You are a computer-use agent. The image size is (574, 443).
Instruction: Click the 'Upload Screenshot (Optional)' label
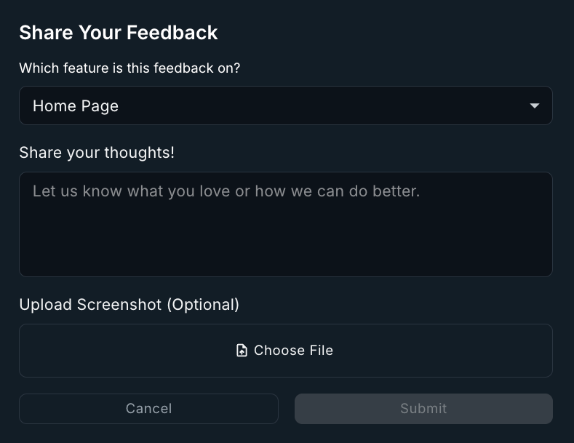[x=129, y=305]
